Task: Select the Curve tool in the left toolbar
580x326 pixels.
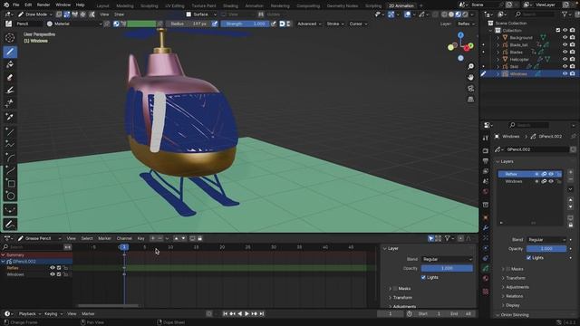Action: pos(10,170)
